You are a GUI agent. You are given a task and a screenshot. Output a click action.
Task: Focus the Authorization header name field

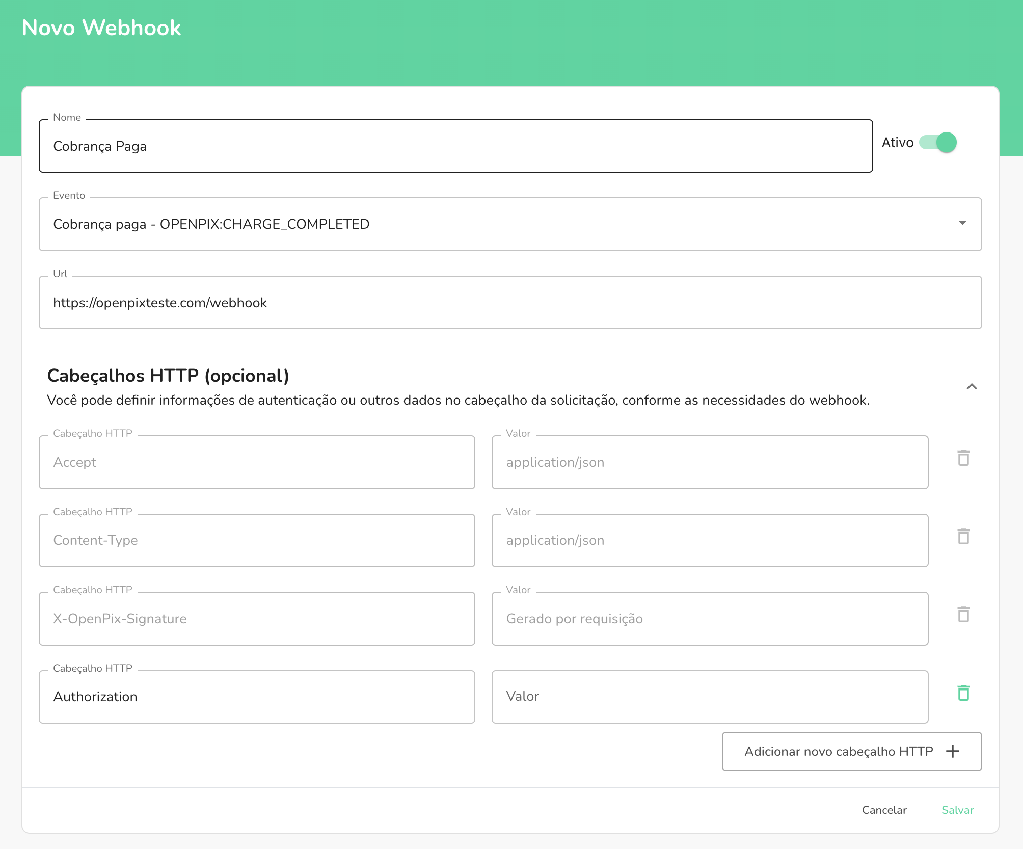click(x=257, y=697)
